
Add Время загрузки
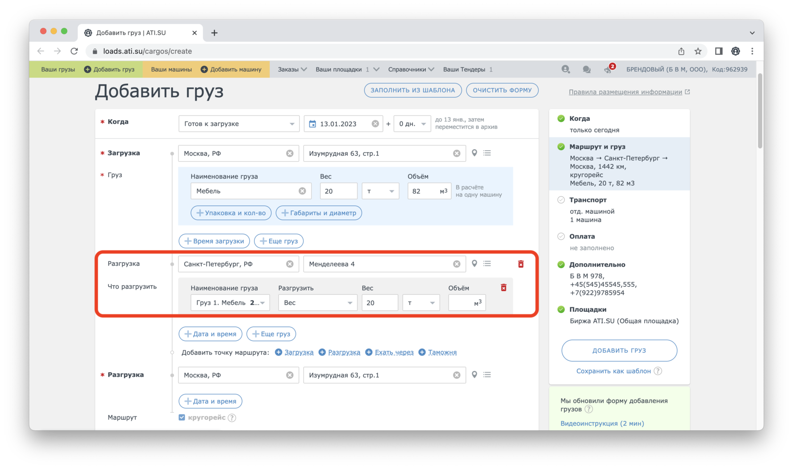pos(214,241)
